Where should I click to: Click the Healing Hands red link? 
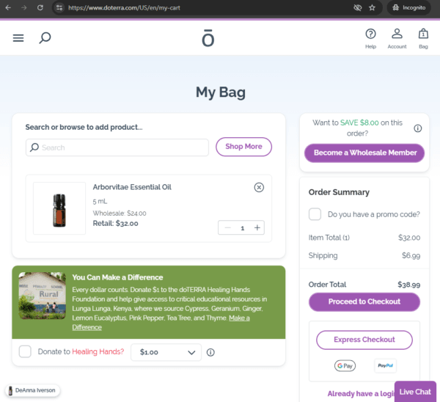click(x=98, y=351)
